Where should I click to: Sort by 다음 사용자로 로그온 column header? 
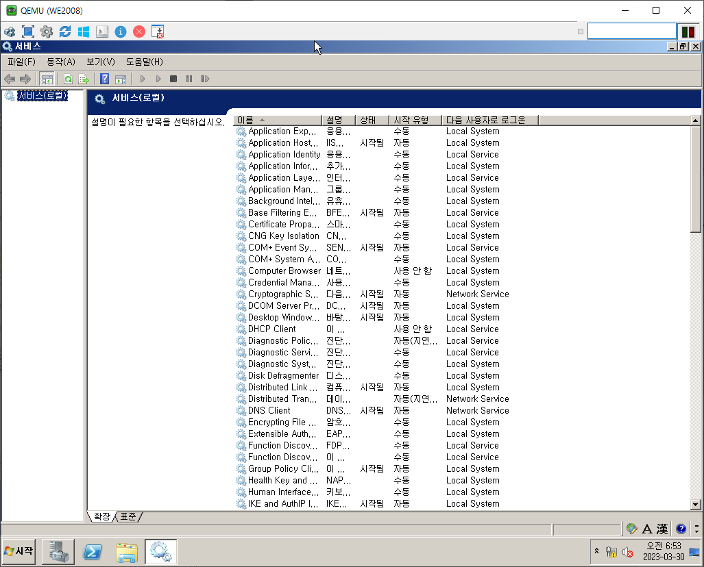click(x=490, y=121)
